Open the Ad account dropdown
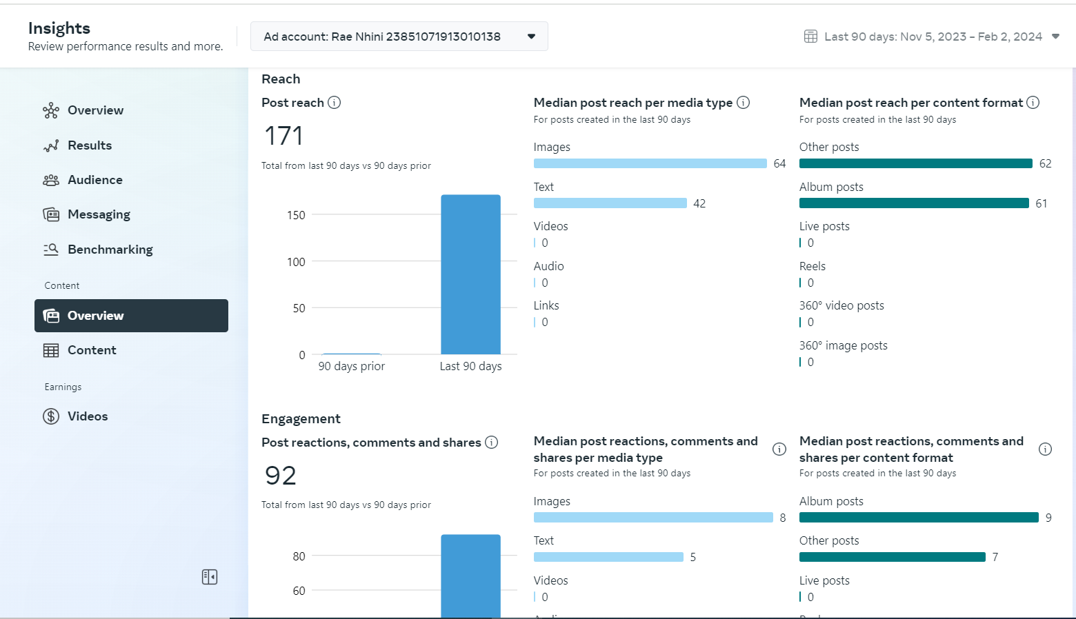This screenshot has height=619, width=1076. [x=399, y=37]
